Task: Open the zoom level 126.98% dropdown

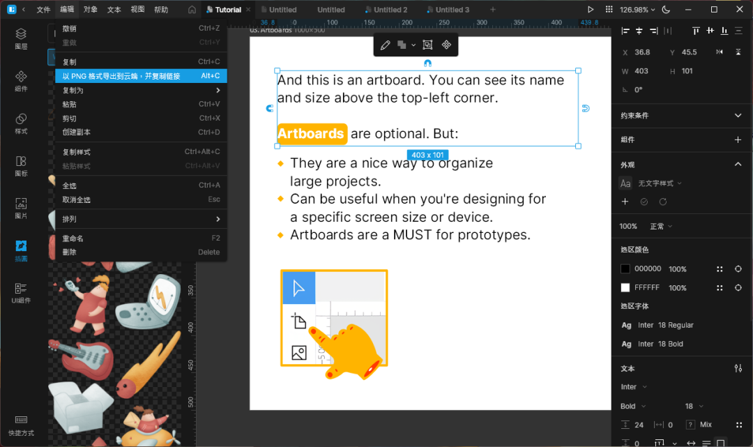Action: [638, 10]
